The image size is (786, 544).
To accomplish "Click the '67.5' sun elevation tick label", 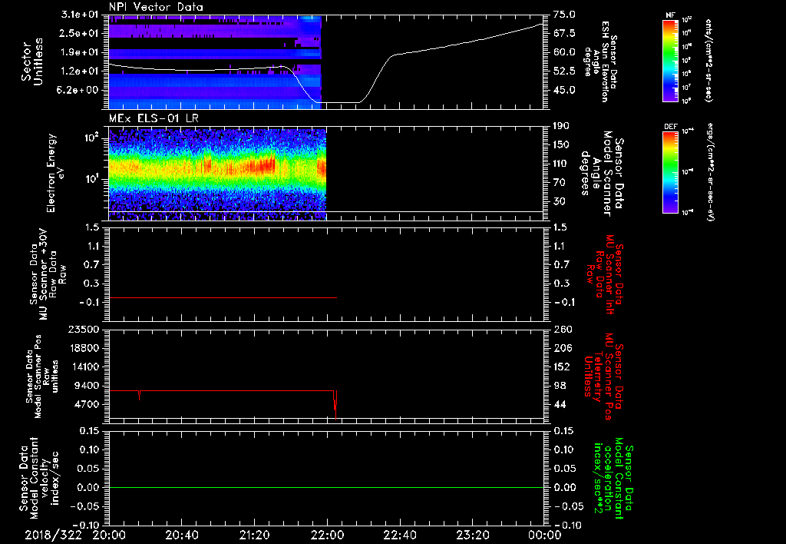I will (x=564, y=33).
